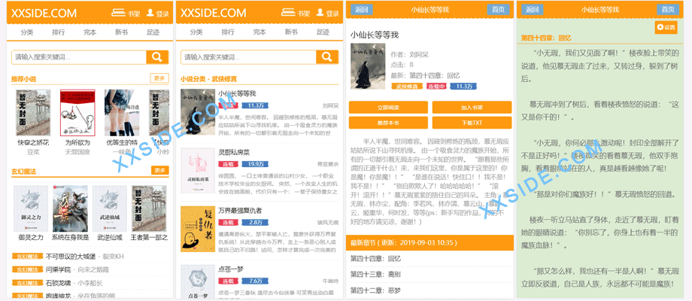The height and width of the screenshot is (301, 692).
Task: Click the 连载中 status tag
Action: click(x=437, y=86)
